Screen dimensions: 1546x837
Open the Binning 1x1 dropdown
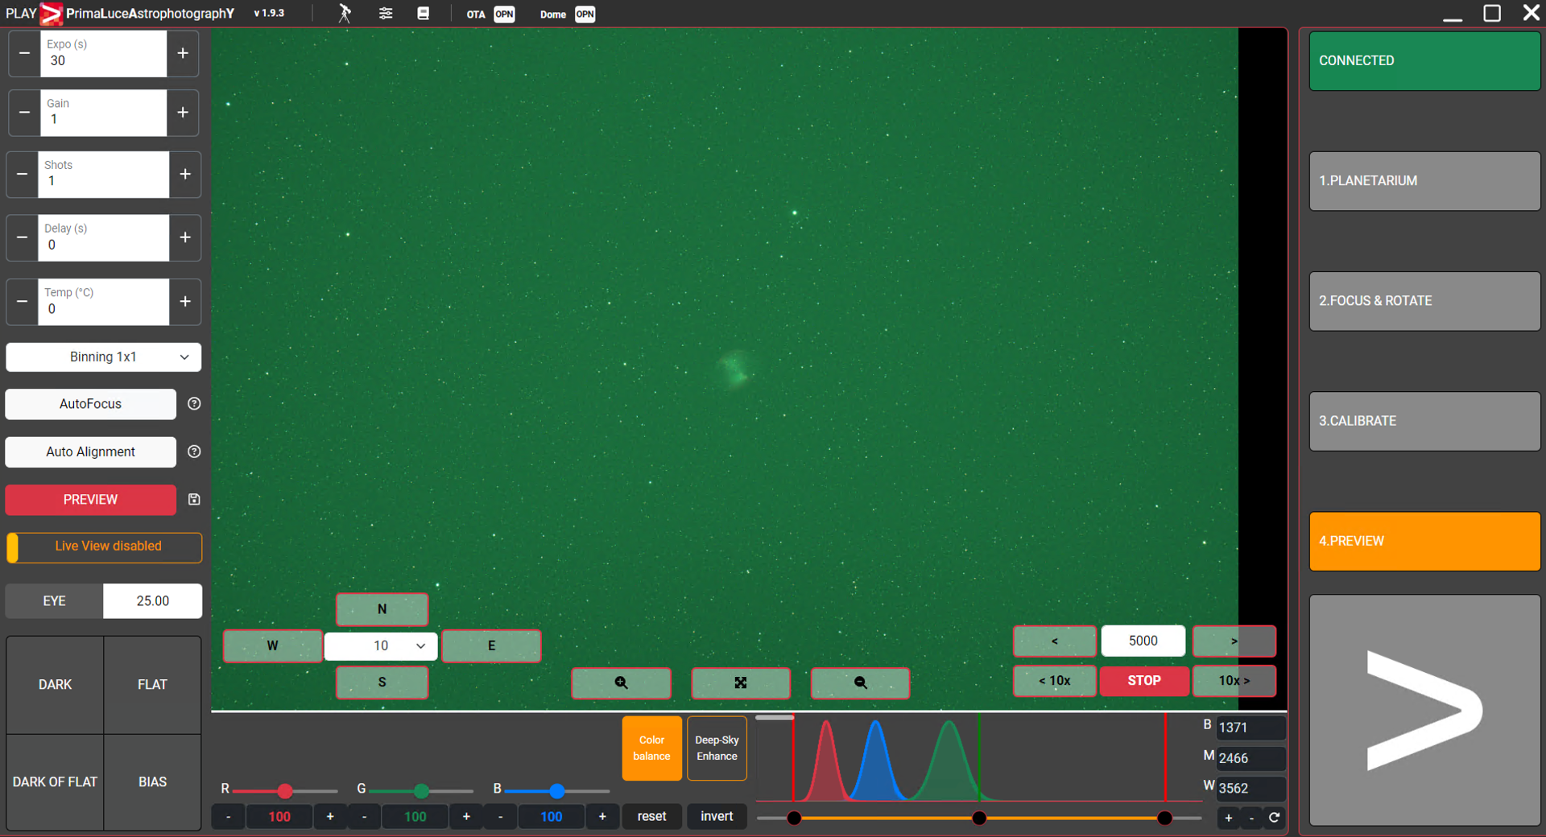tap(103, 357)
